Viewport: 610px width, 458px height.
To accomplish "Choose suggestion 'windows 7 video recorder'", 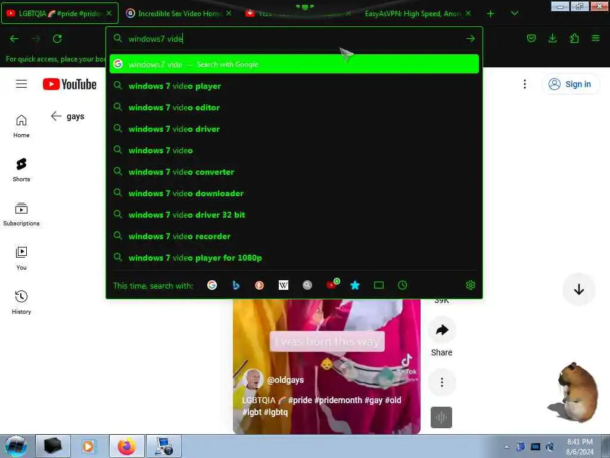I will coord(294,236).
